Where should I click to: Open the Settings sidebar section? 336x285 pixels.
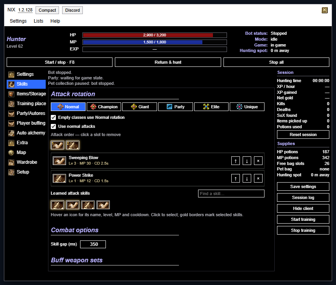point(26,74)
